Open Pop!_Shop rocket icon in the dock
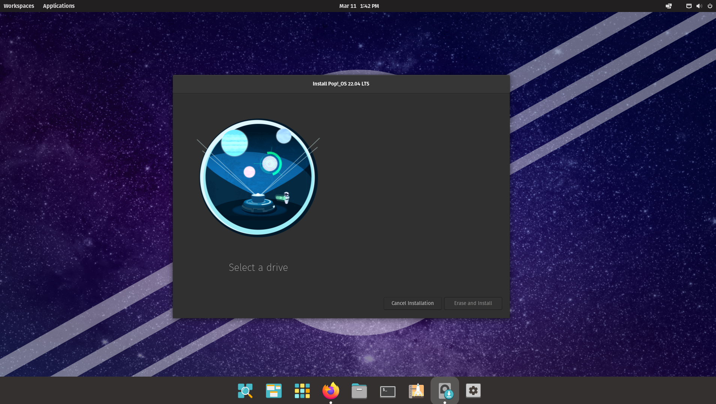The height and width of the screenshot is (404, 716). click(x=416, y=391)
